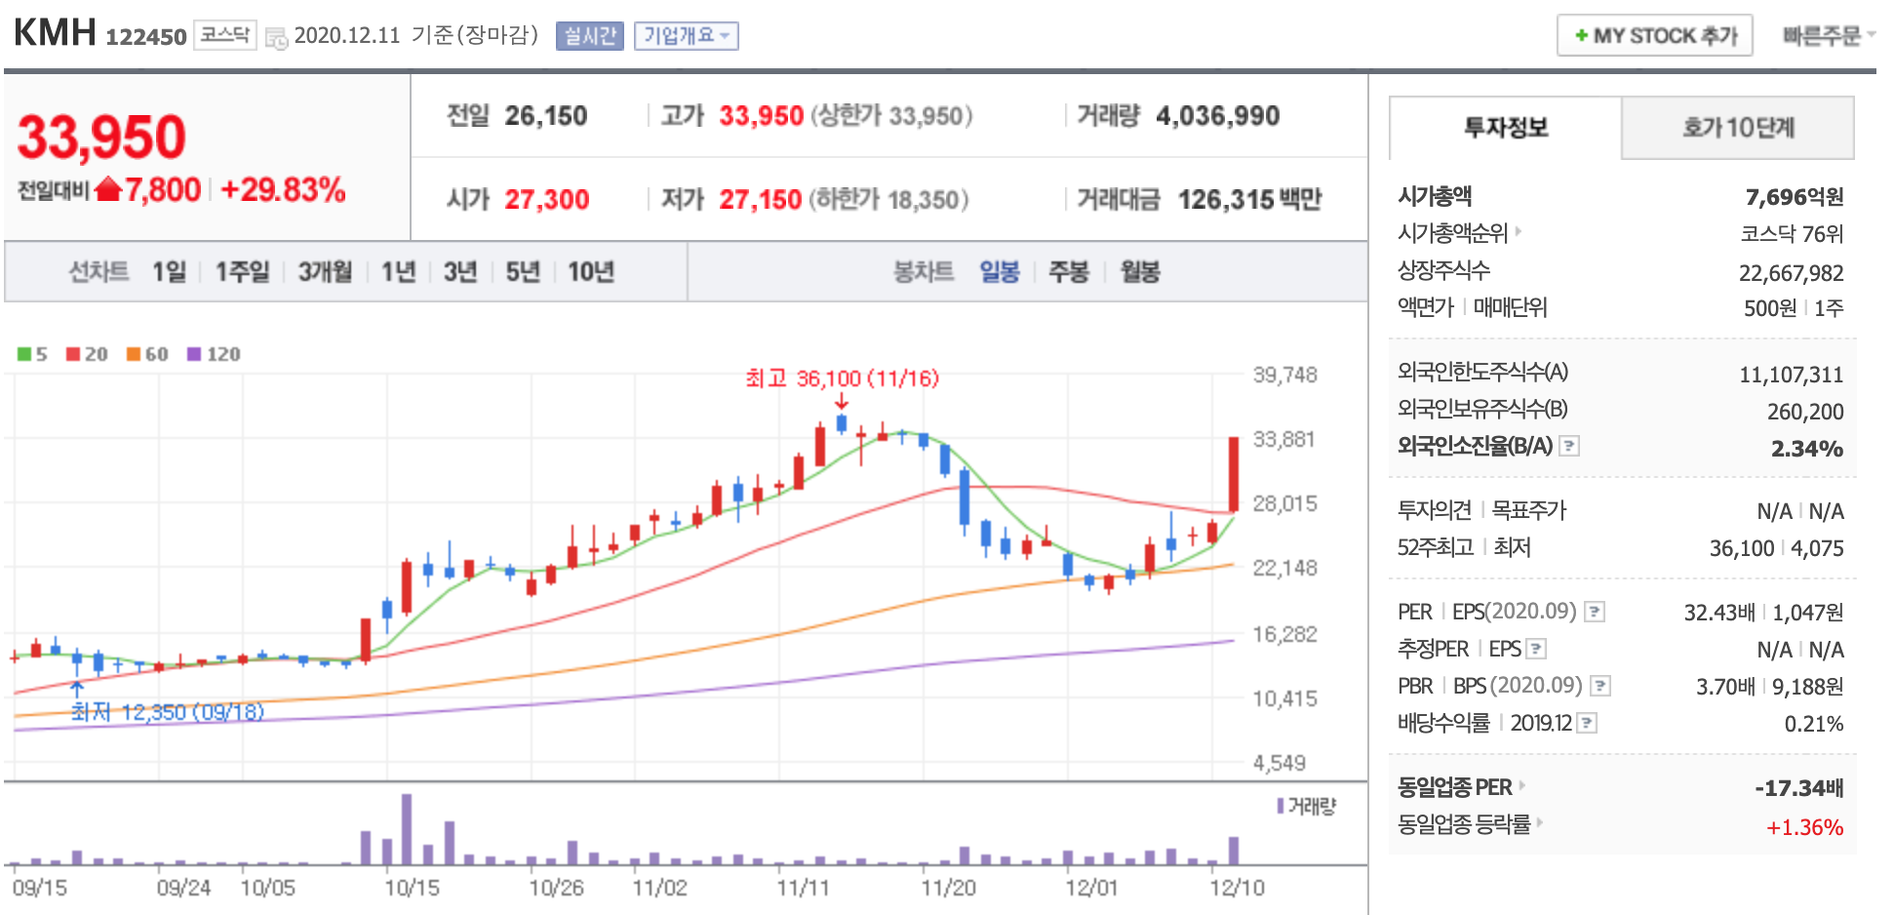Click the 3.70배 PBR value
The width and height of the screenshot is (1894, 915).
click(x=1725, y=687)
